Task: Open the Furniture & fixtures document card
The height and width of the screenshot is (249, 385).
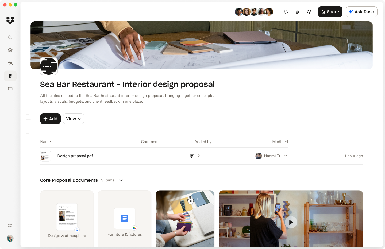Action: (x=125, y=219)
